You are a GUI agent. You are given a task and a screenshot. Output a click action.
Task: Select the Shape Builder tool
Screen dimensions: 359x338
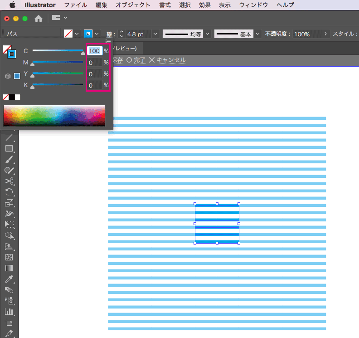[9, 235]
